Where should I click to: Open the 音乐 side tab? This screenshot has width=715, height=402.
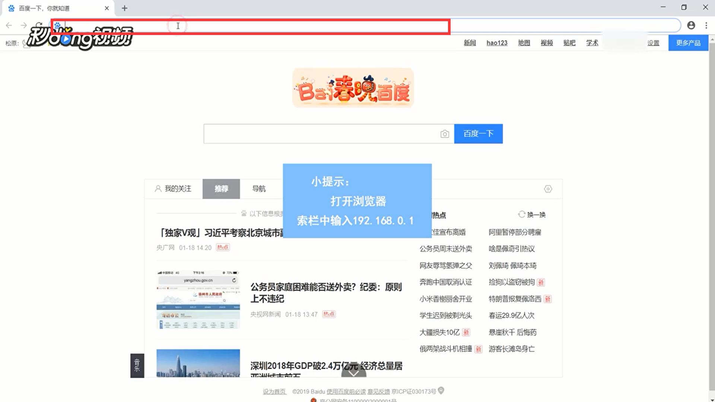click(x=137, y=366)
